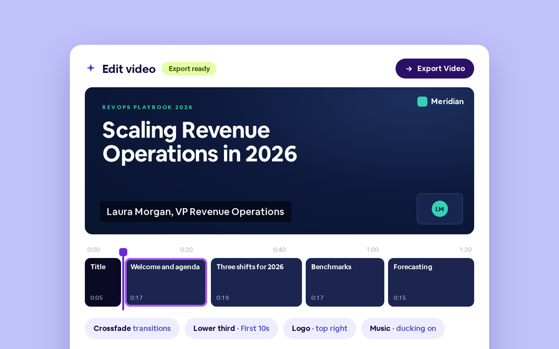Viewport: 559px width, 349px height.
Task: Click the purple playhead handle
Action: [x=123, y=252]
